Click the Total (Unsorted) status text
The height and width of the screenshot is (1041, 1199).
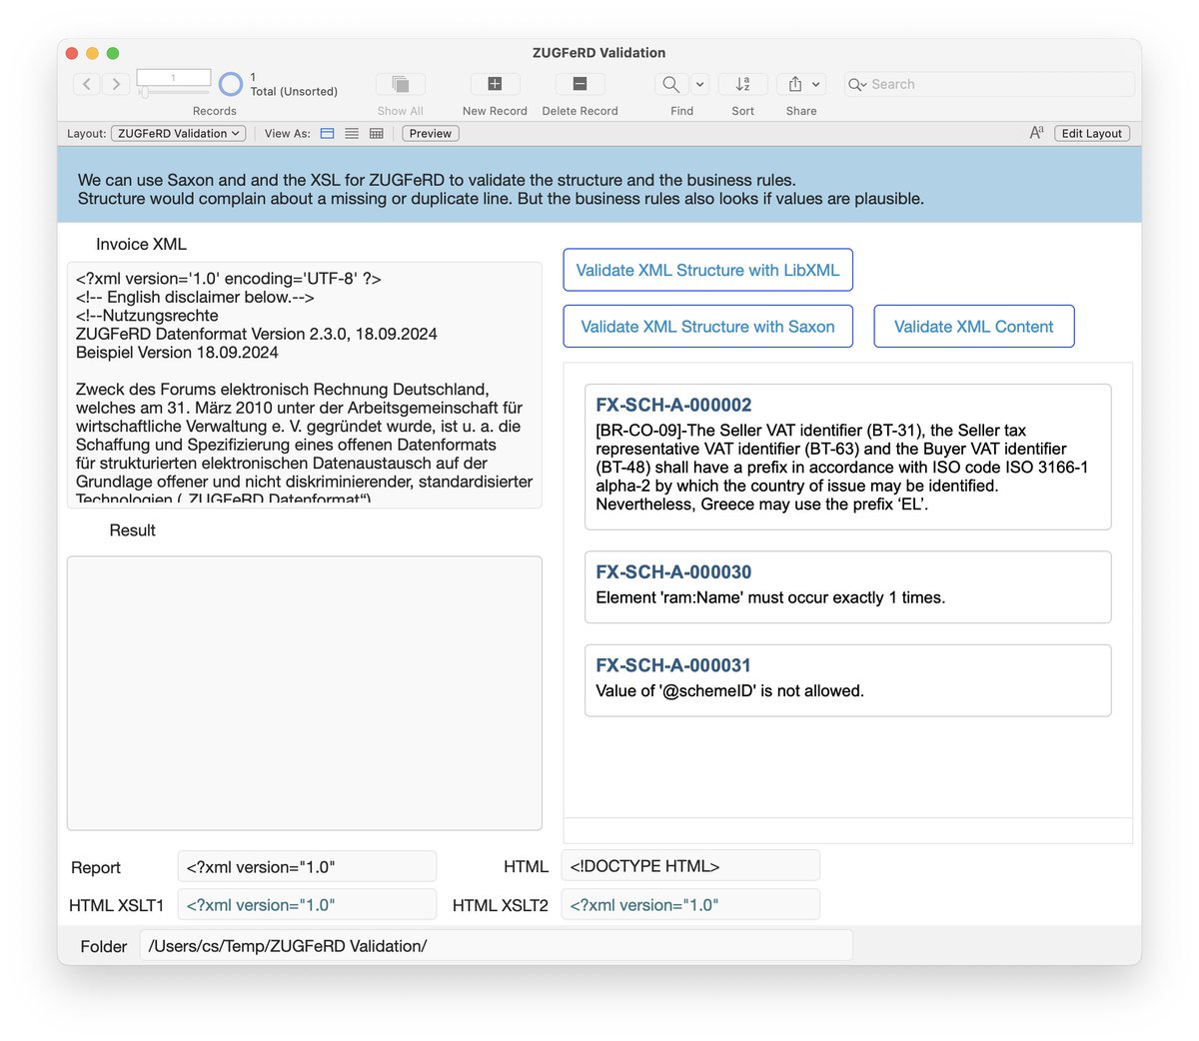(x=294, y=91)
